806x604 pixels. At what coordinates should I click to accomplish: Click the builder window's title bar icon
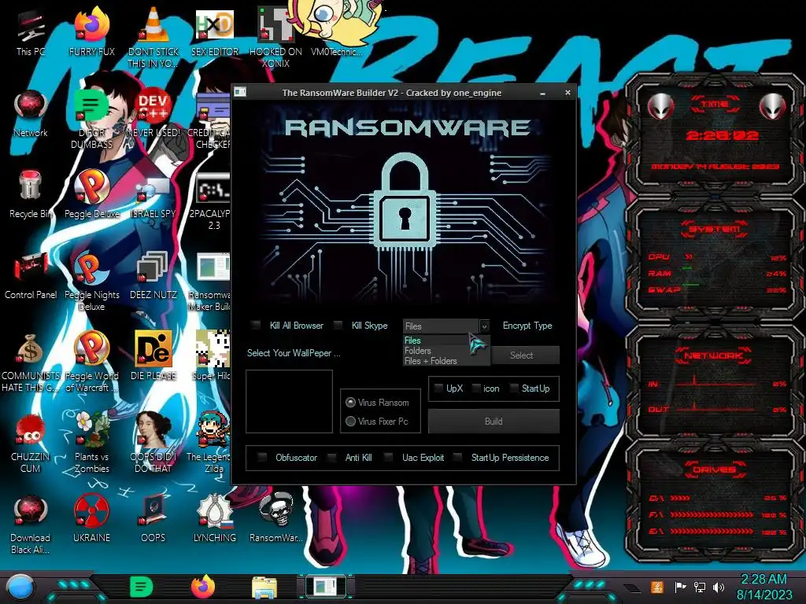pyautogui.click(x=240, y=93)
